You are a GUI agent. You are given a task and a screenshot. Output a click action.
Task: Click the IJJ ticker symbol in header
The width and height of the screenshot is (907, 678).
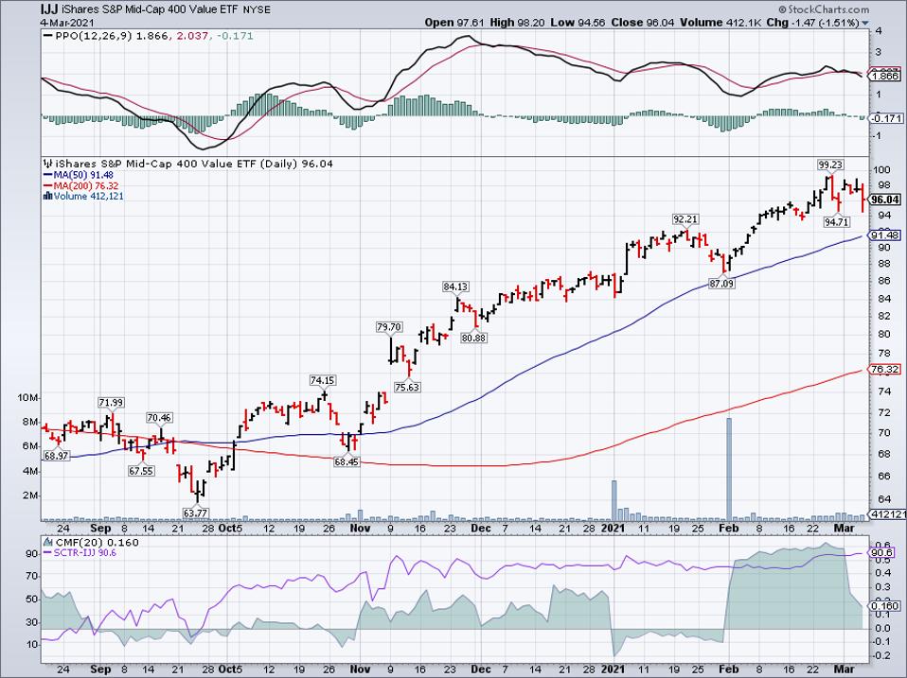click(16, 8)
